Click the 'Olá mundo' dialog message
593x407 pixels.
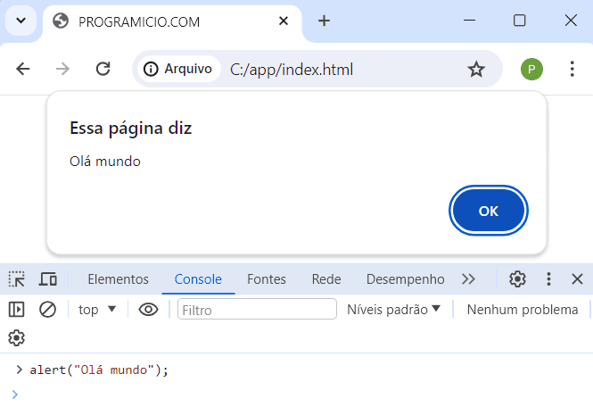click(105, 162)
